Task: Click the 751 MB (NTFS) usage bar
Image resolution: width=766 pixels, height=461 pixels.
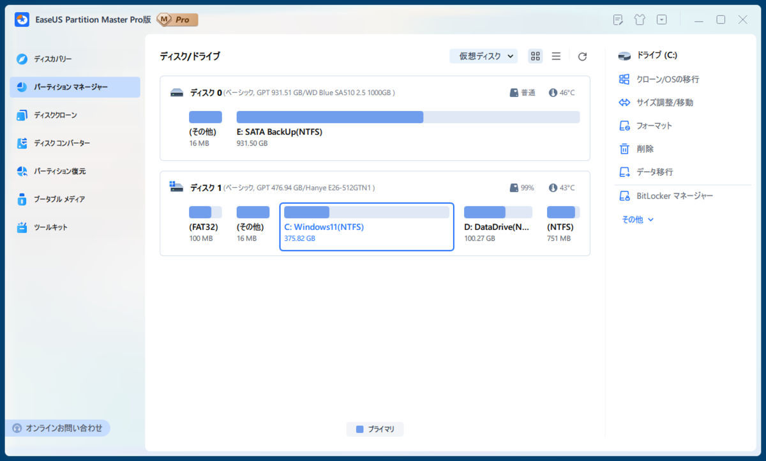Action: pos(564,213)
